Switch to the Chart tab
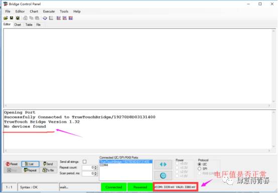 (x=18, y=25)
